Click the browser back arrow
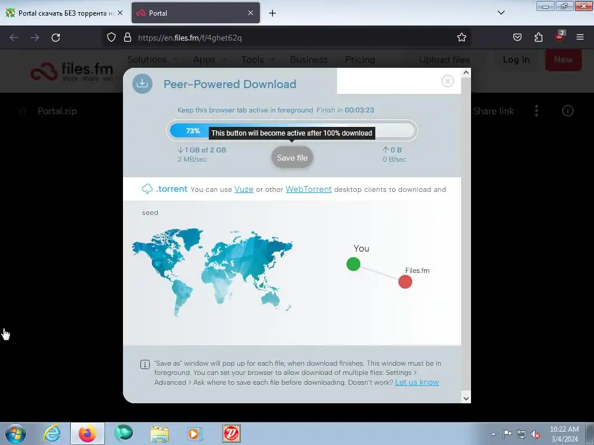Screen dimensions: 594x445 (x=14, y=38)
